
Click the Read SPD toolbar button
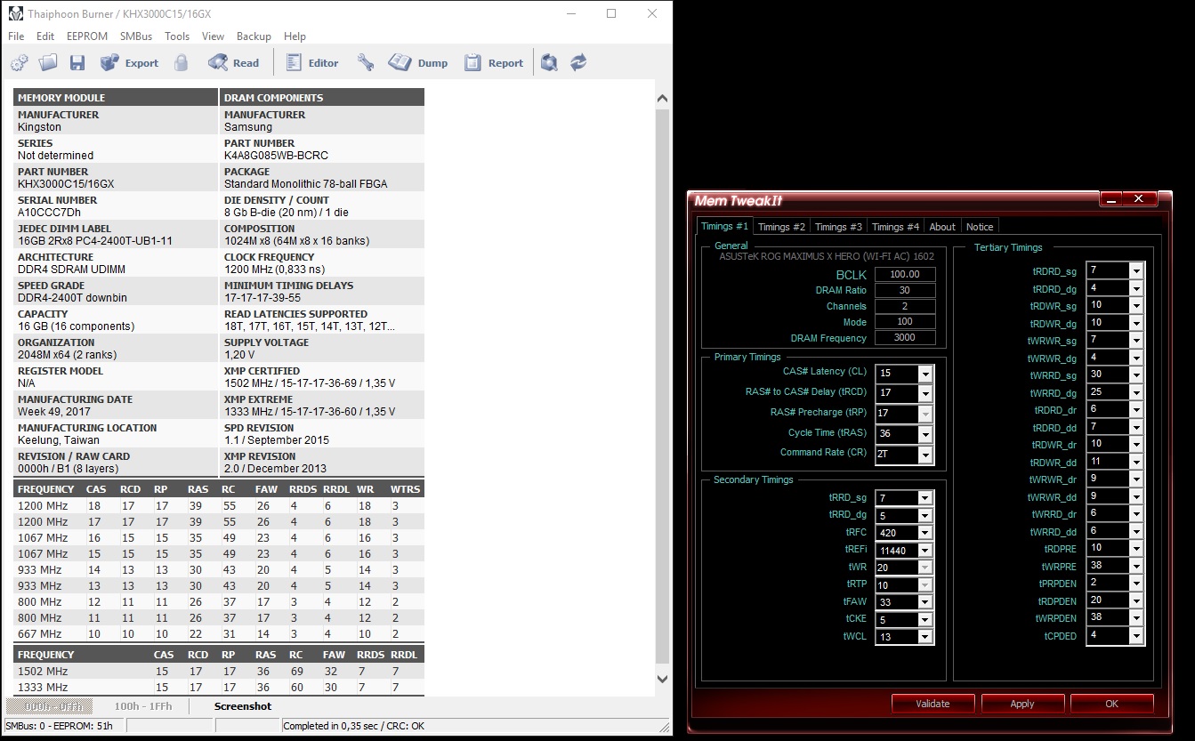pyautogui.click(x=233, y=62)
